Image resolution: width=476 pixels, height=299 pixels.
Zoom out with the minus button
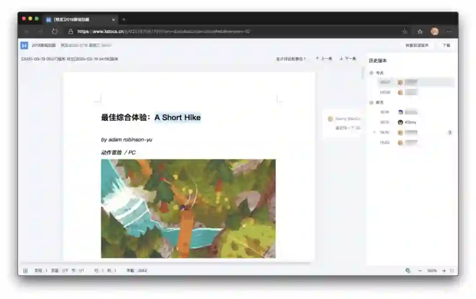pyautogui.click(x=420, y=271)
